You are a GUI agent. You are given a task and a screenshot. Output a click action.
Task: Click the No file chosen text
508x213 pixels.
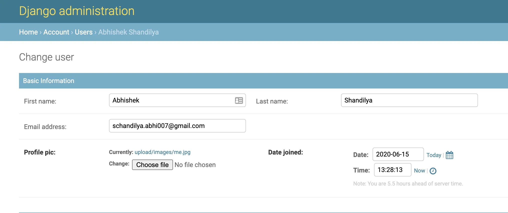tap(195, 165)
